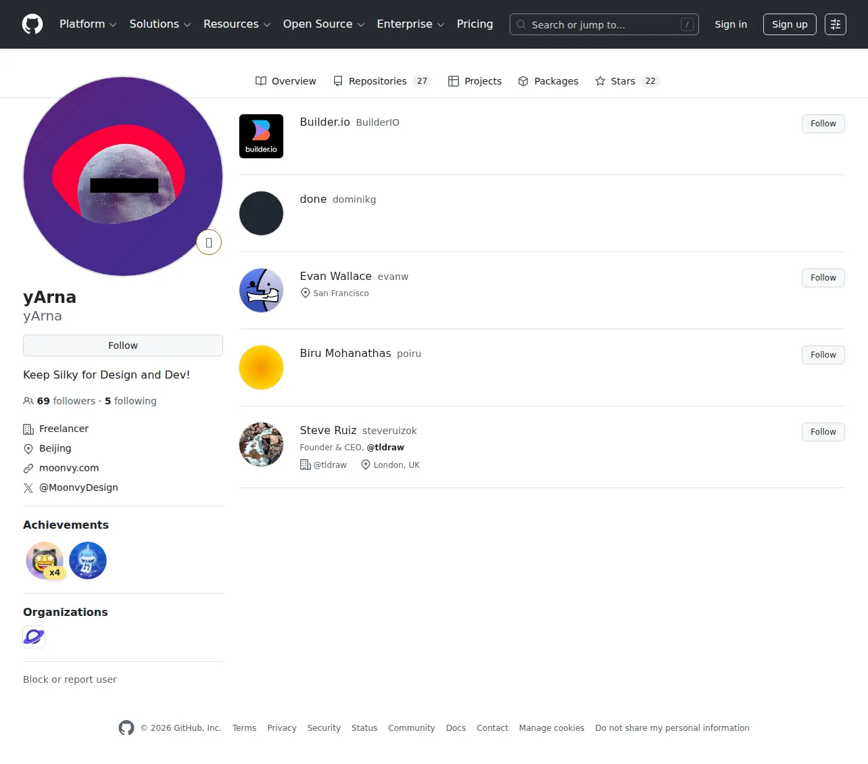Open footer Docs link

tap(456, 728)
